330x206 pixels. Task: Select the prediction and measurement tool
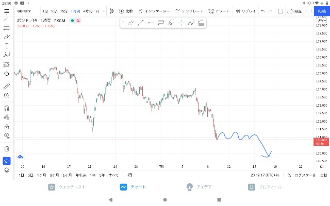[x=7, y=64]
